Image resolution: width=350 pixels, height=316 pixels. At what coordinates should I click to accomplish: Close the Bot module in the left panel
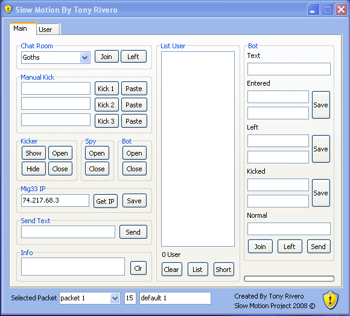[x=134, y=169]
